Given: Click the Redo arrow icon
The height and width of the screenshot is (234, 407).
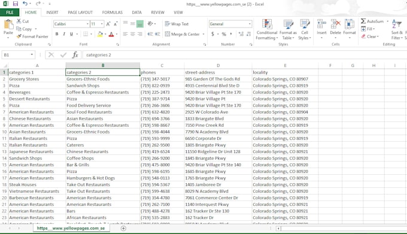Looking at the screenshot, I should click(38, 4).
